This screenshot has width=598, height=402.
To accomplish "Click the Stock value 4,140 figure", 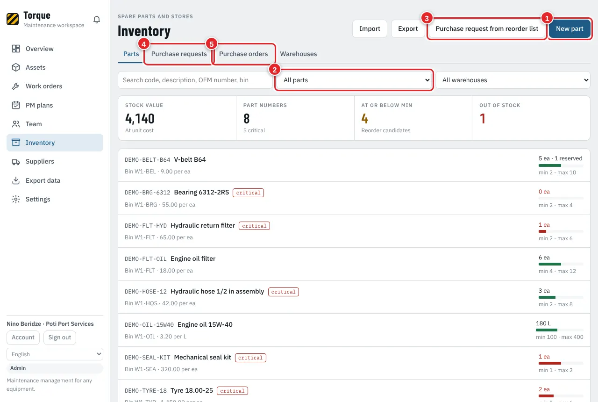I will [x=140, y=119].
